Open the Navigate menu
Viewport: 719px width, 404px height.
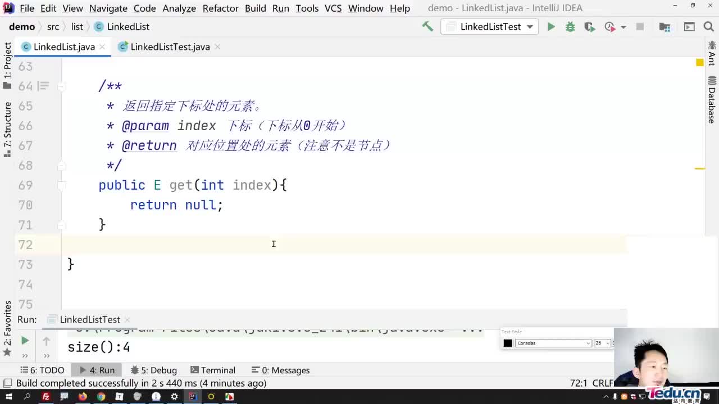pyautogui.click(x=108, y=8)
